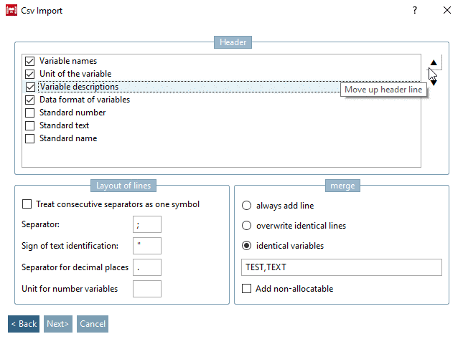Uncheck Unit of the variable checkbox
Screen dimensions: 463x339
click(30, 74)
